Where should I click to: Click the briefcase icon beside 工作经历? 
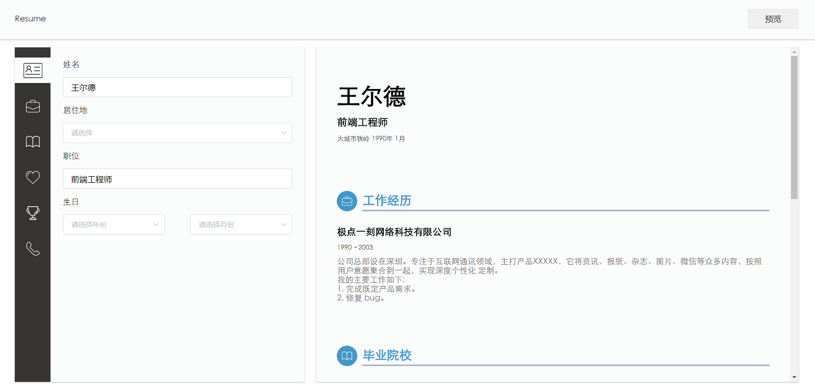[347, 201]
